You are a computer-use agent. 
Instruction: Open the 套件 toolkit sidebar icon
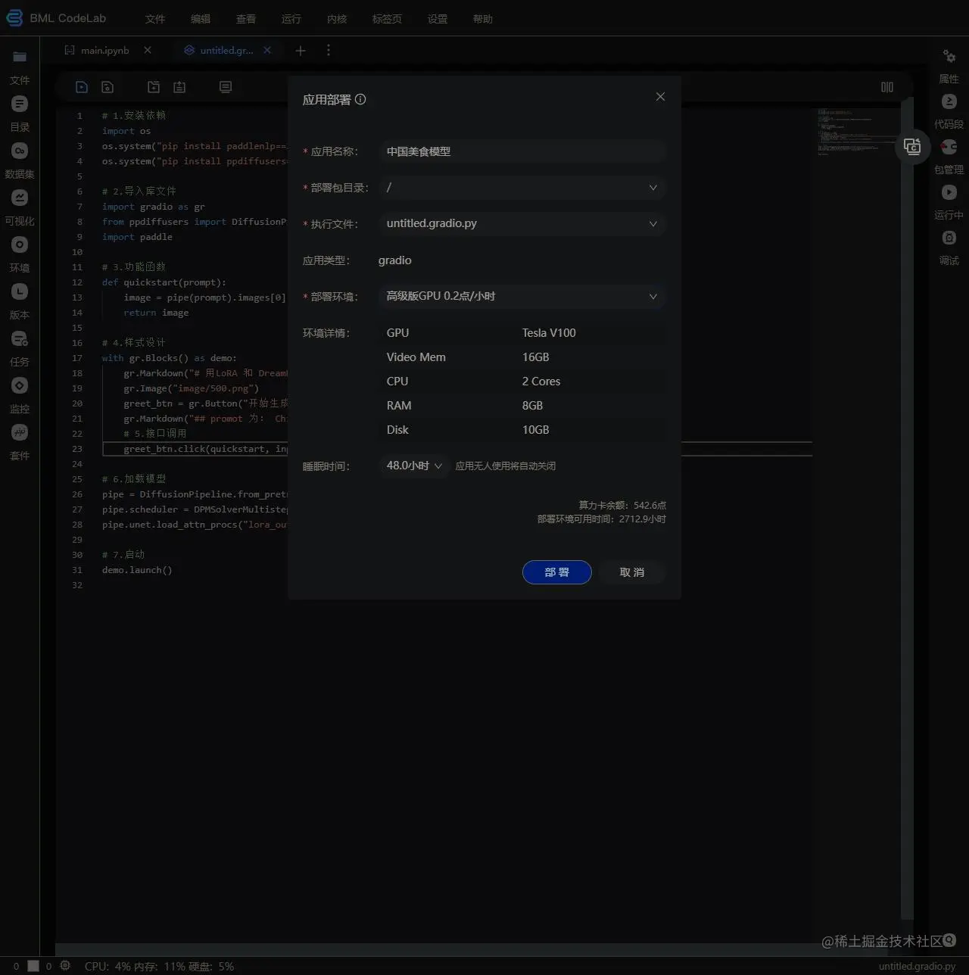(20, 432)
